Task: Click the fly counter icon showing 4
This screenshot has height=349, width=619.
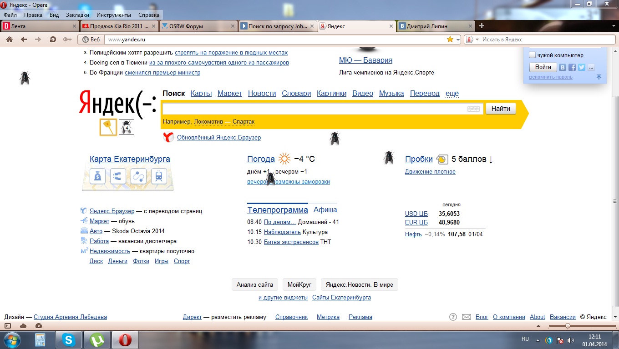Action: 127,127
